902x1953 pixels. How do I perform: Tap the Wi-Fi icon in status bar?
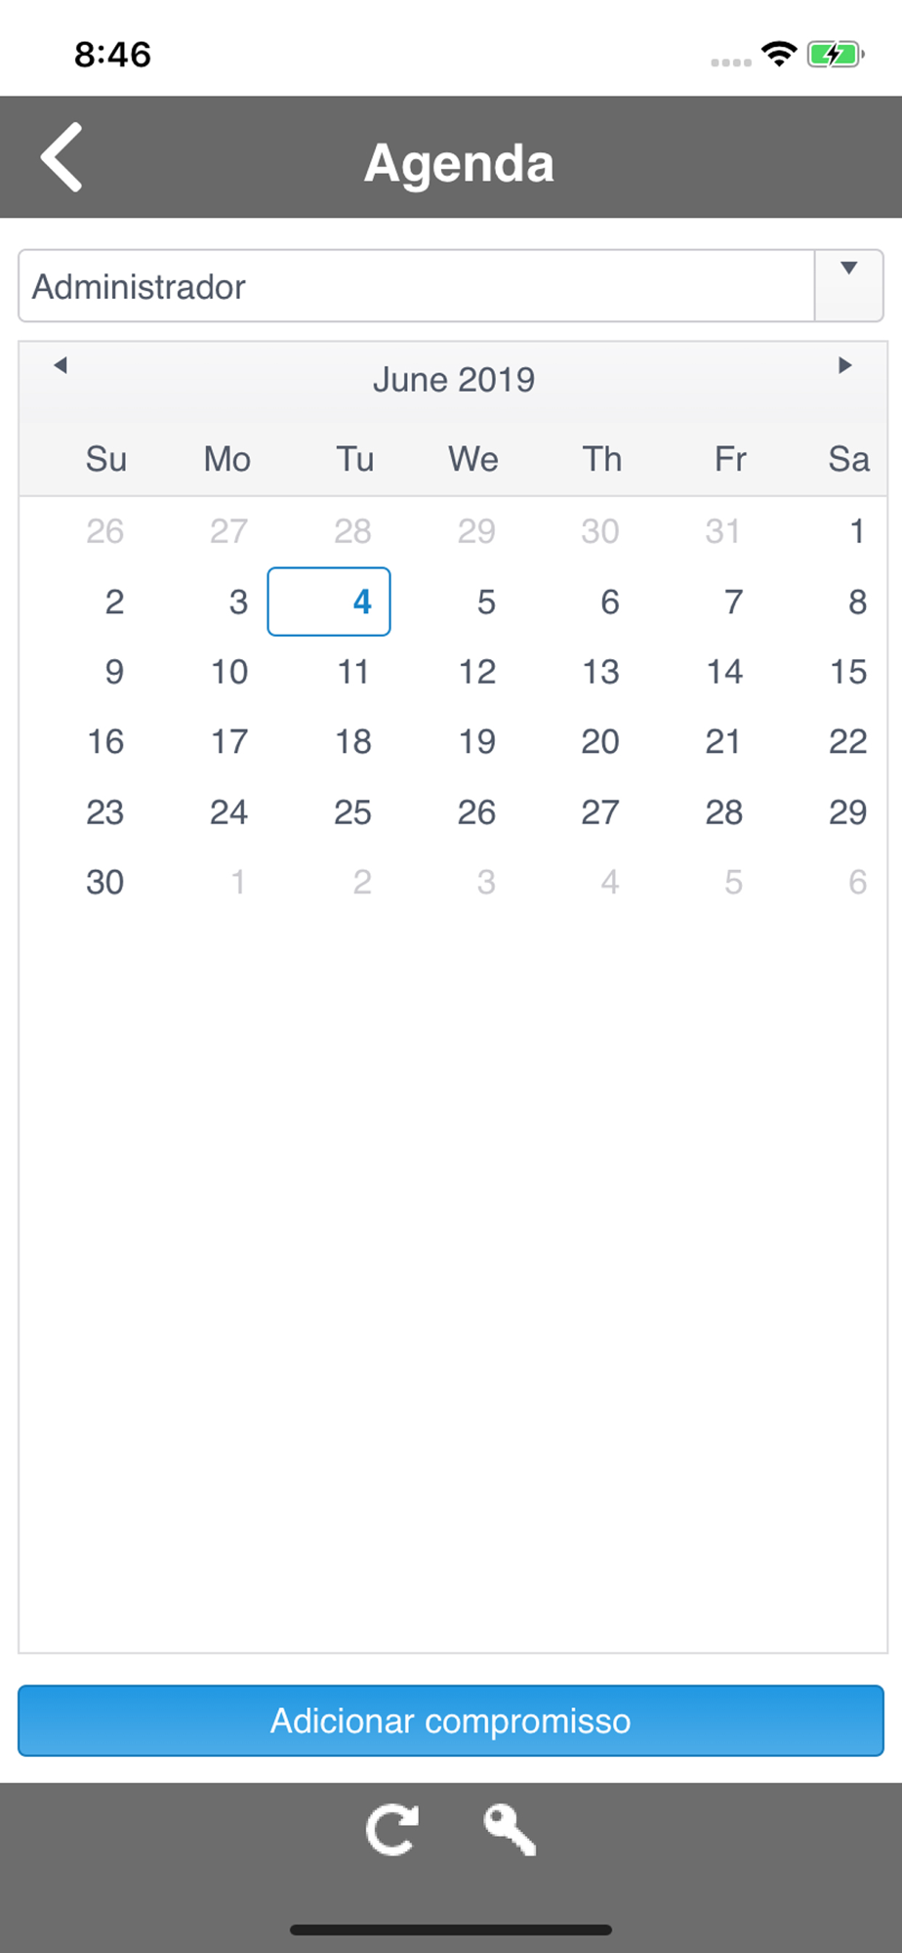pyautogui.click(x=779, y=55)
